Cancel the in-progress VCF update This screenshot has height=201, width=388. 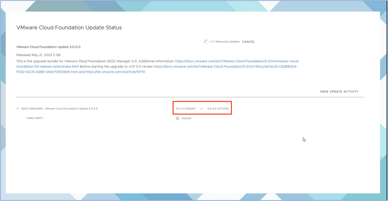coord(249,42)
